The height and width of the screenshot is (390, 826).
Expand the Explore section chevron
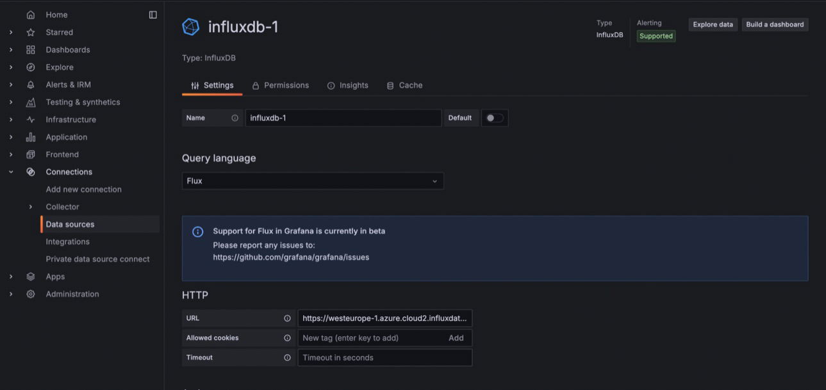pos(11,67)
